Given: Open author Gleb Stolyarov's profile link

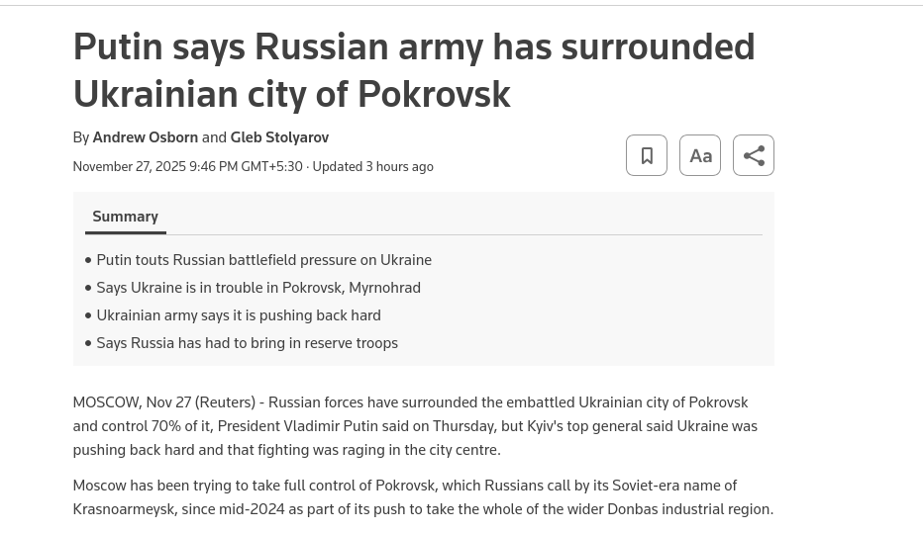Looking at the screenshot, I should [x=279, y=137].
